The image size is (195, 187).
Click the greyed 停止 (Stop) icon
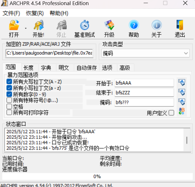tap(62, 25)
